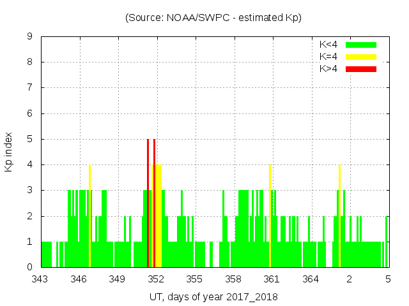Click the NOAA/SWPC estimated Kp chart title
The height and width of the screenshot is (306, 409).
(x=213, y=18)
